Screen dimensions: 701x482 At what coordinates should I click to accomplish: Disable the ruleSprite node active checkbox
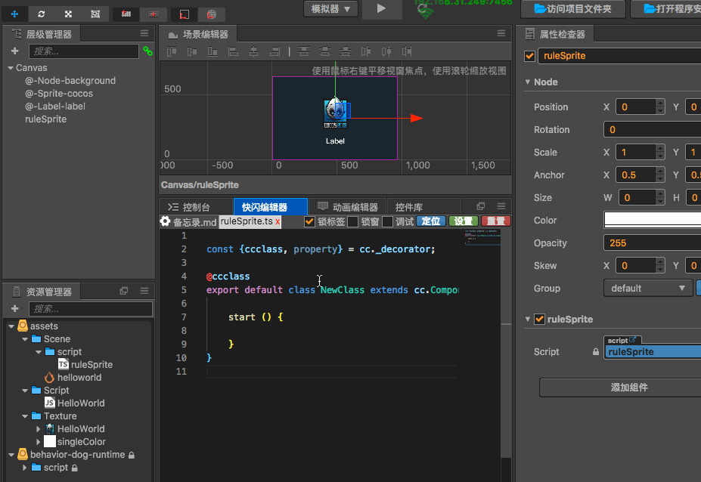pos(529,56)
